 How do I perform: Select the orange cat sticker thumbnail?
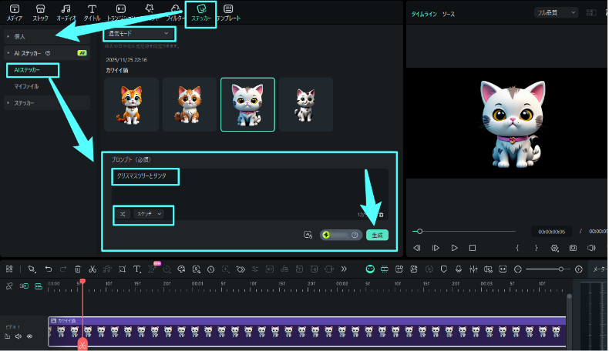pyautogui.click(x=131, y=105)
